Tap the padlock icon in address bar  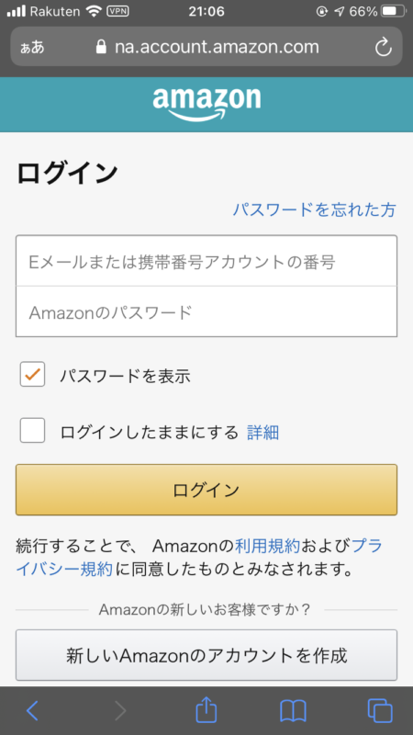tap(101, 47)
